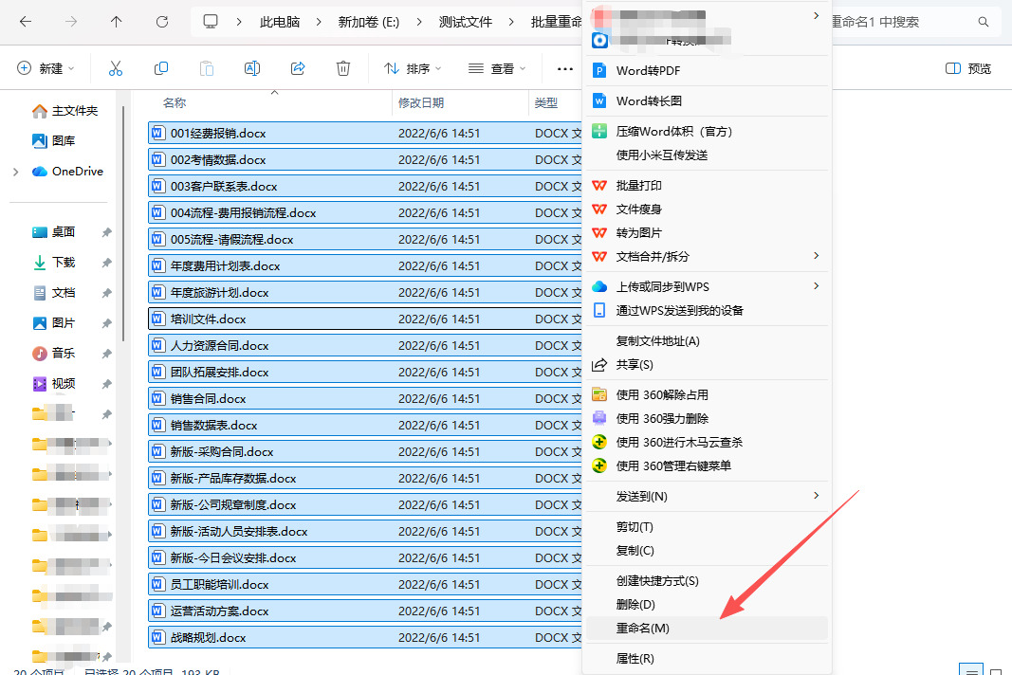Choose 创建快捷方式(S) in context menu

[707, 581]
